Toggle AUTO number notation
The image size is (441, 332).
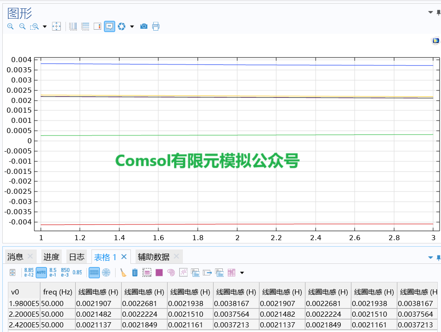(41, 273)
